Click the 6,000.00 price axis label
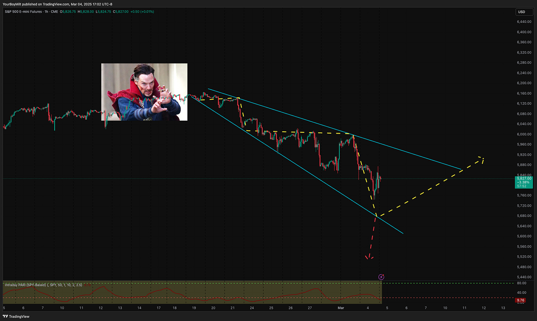 (x=524, y=134)
